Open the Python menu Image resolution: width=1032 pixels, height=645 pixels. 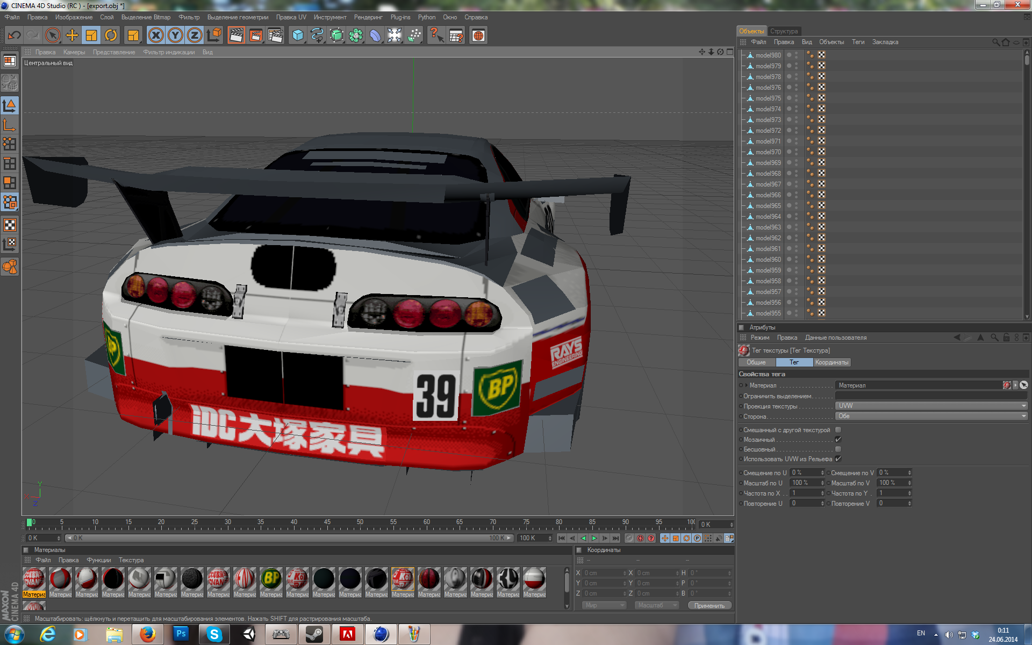click(427, 17)
